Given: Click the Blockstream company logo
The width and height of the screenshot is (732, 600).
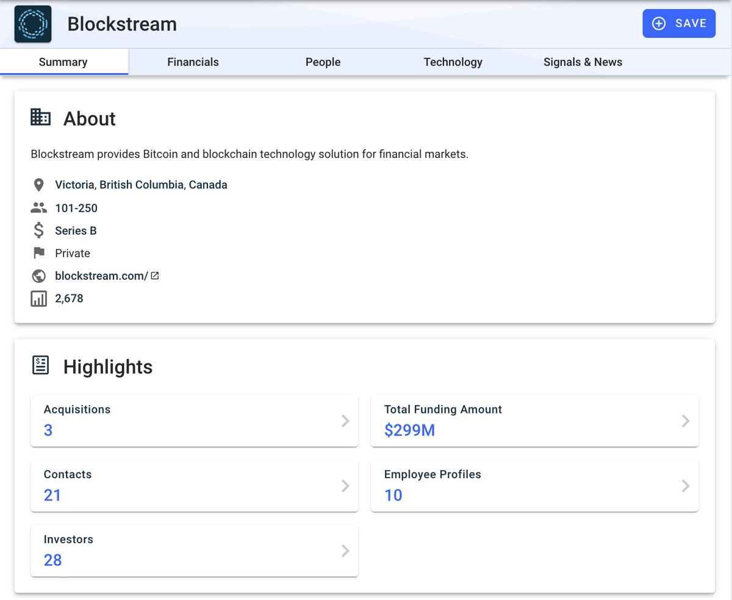Looking at the screenshot, I should pyautogui.click(x=33, y=24).
